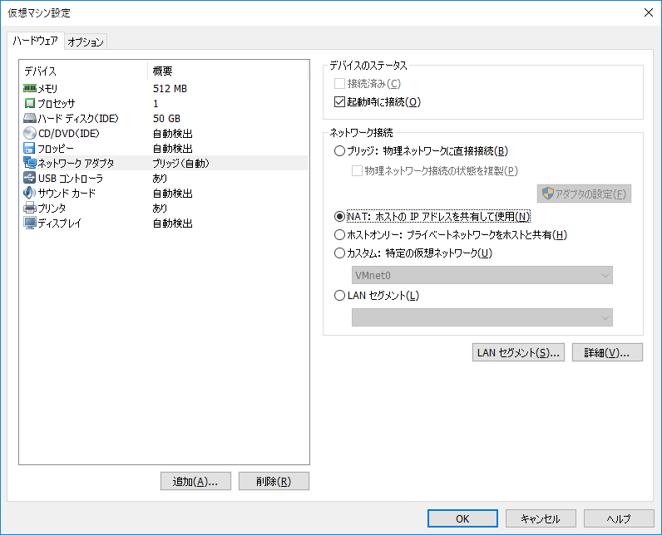Click the shield icon on the adapter settings button
This screenshot has width=662, height=535.
click(547, 194)
